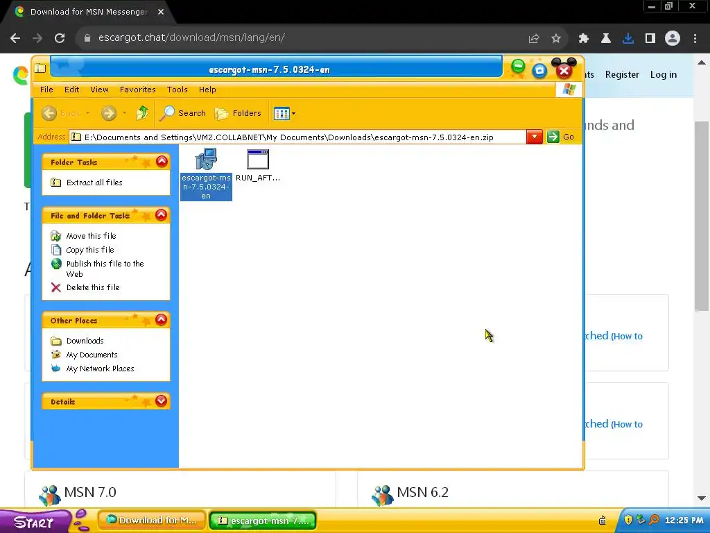Open Downloads in Other Places
The width and height of the screenshot is (710, 533).
click(x=85, y=341)
